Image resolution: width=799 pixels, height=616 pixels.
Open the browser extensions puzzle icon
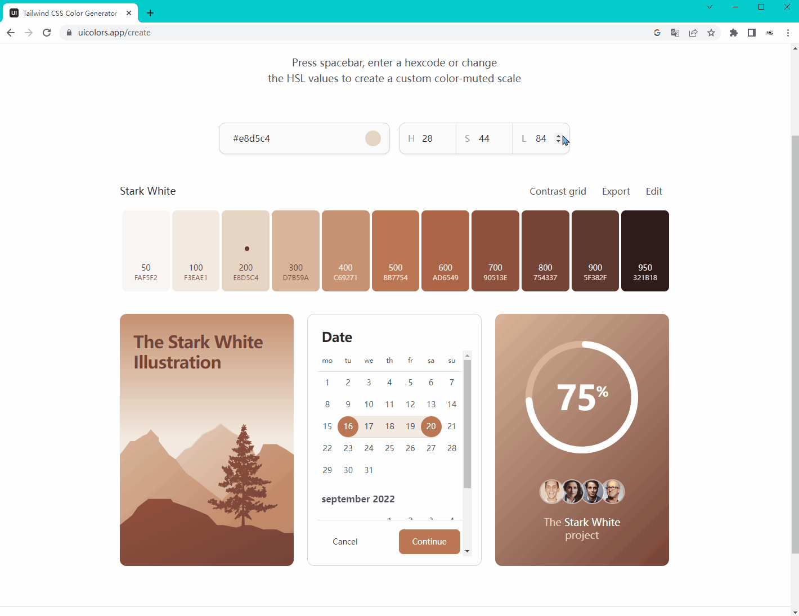click(733, 33)
